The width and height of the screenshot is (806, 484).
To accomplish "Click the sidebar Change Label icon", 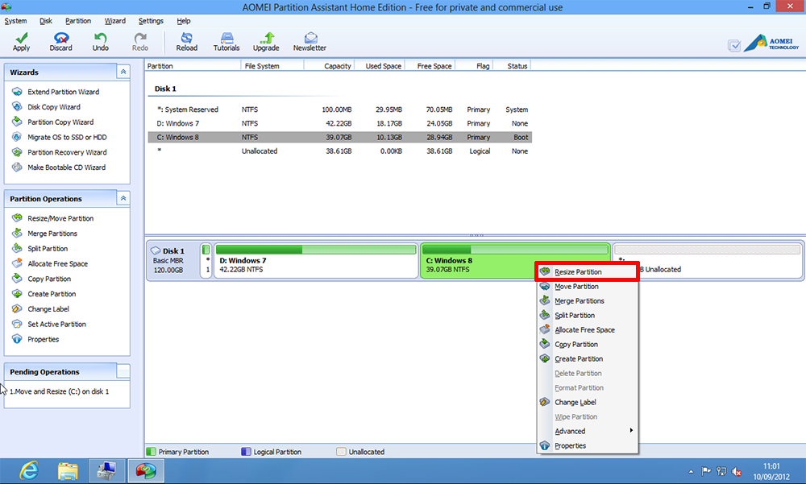I will click(17, 308).
